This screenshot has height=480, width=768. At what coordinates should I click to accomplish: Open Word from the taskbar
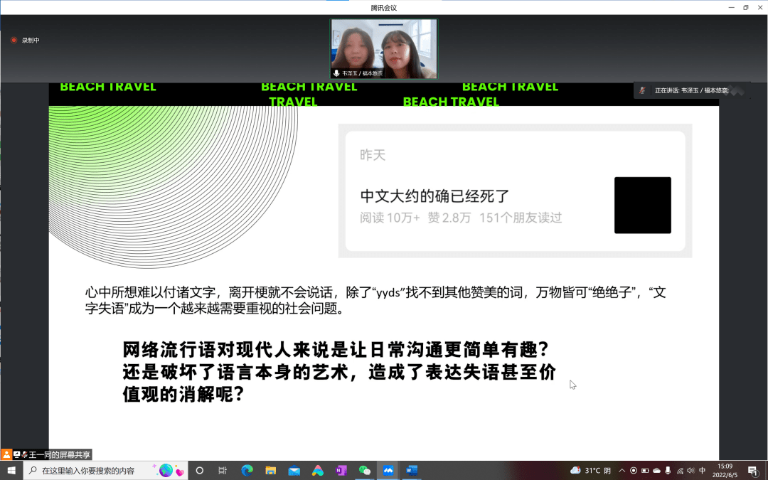tap(412, 471)
